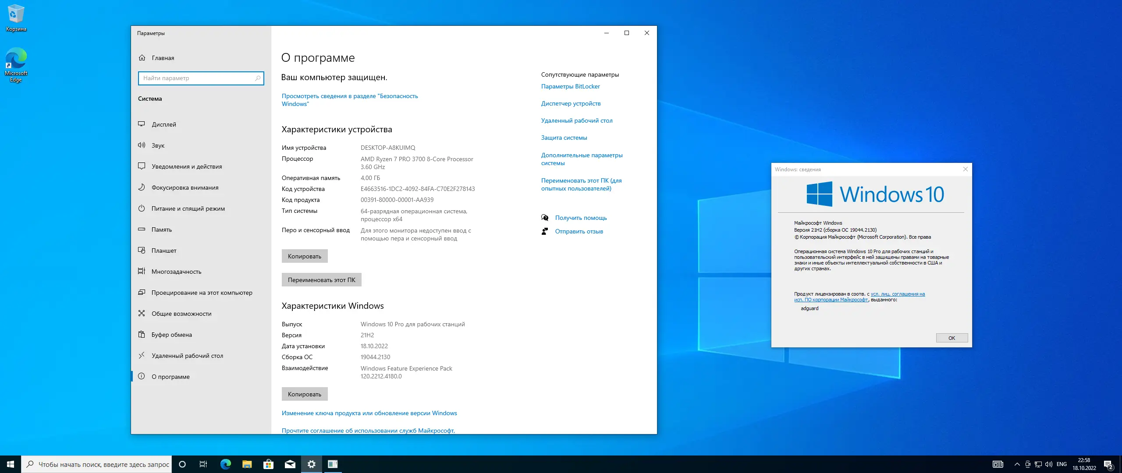The image size is (1122, 473).
Task: Open the volume icon in system tray
Action: click(1048, 464)
